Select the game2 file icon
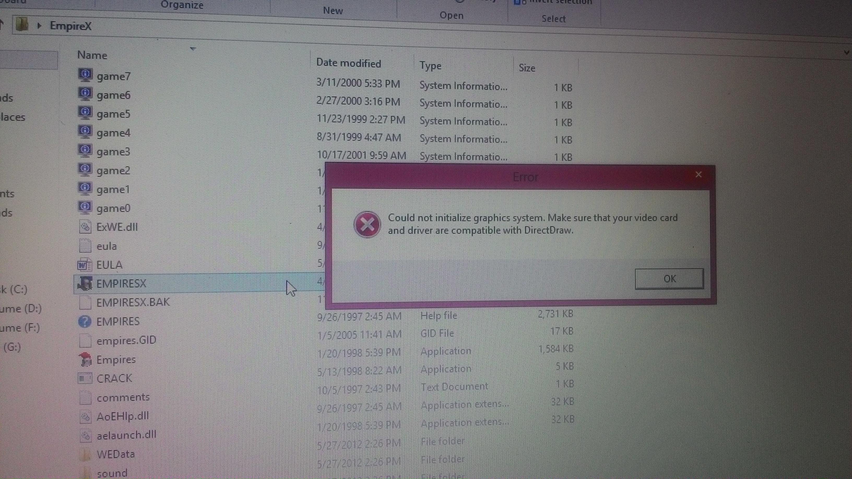 [85, 170]
